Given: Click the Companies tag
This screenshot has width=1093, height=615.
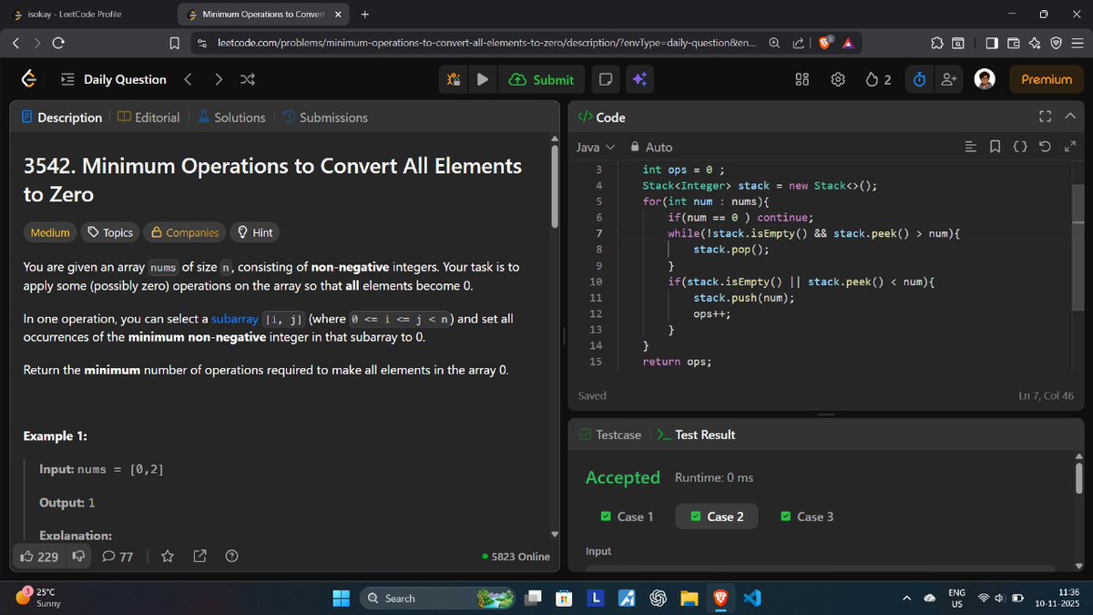Looking at the screenshot, I should tap(185, 232).
